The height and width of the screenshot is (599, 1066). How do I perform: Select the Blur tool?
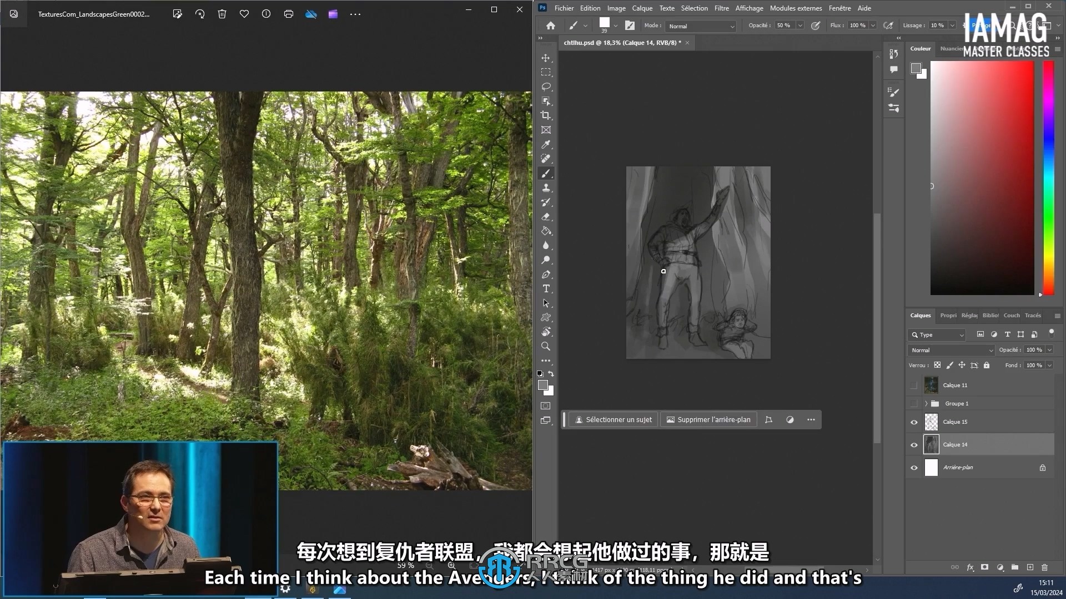point(546,246)
